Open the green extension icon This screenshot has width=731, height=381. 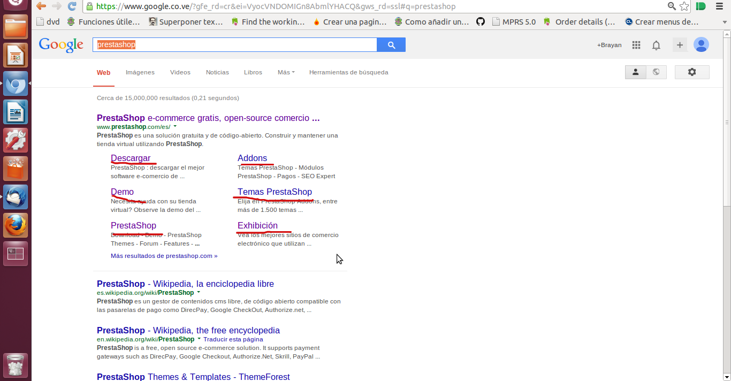[700, 6]
